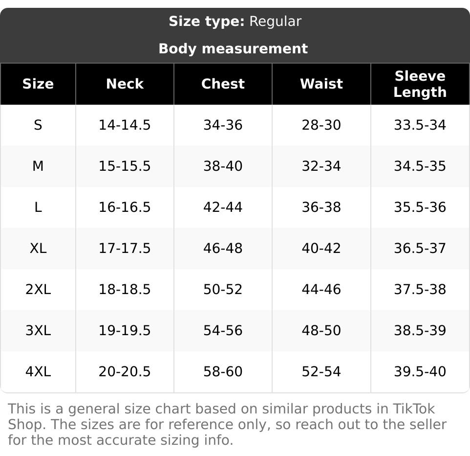Click the Neck column header
The width and height of the screenshot is (470, 456).
[125, 84]
